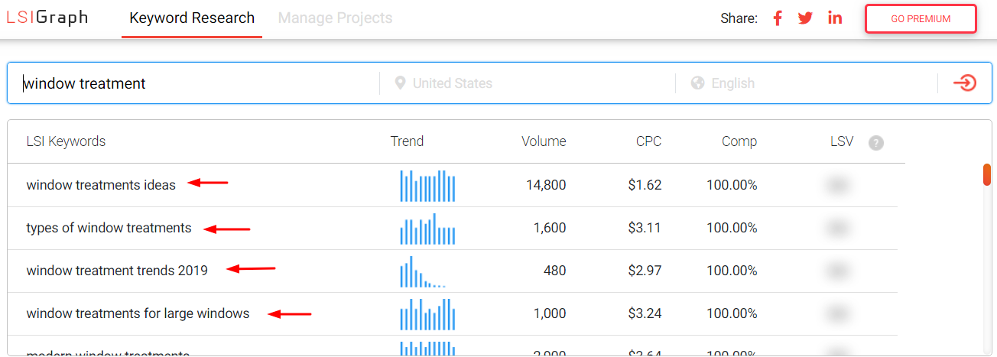Open the Keyword Research tab
This screenshot has width=997, height=357.
coord(192,18)
